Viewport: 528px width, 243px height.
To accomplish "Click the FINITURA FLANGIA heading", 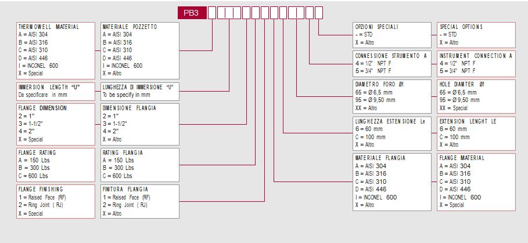I will click(125, 189).
